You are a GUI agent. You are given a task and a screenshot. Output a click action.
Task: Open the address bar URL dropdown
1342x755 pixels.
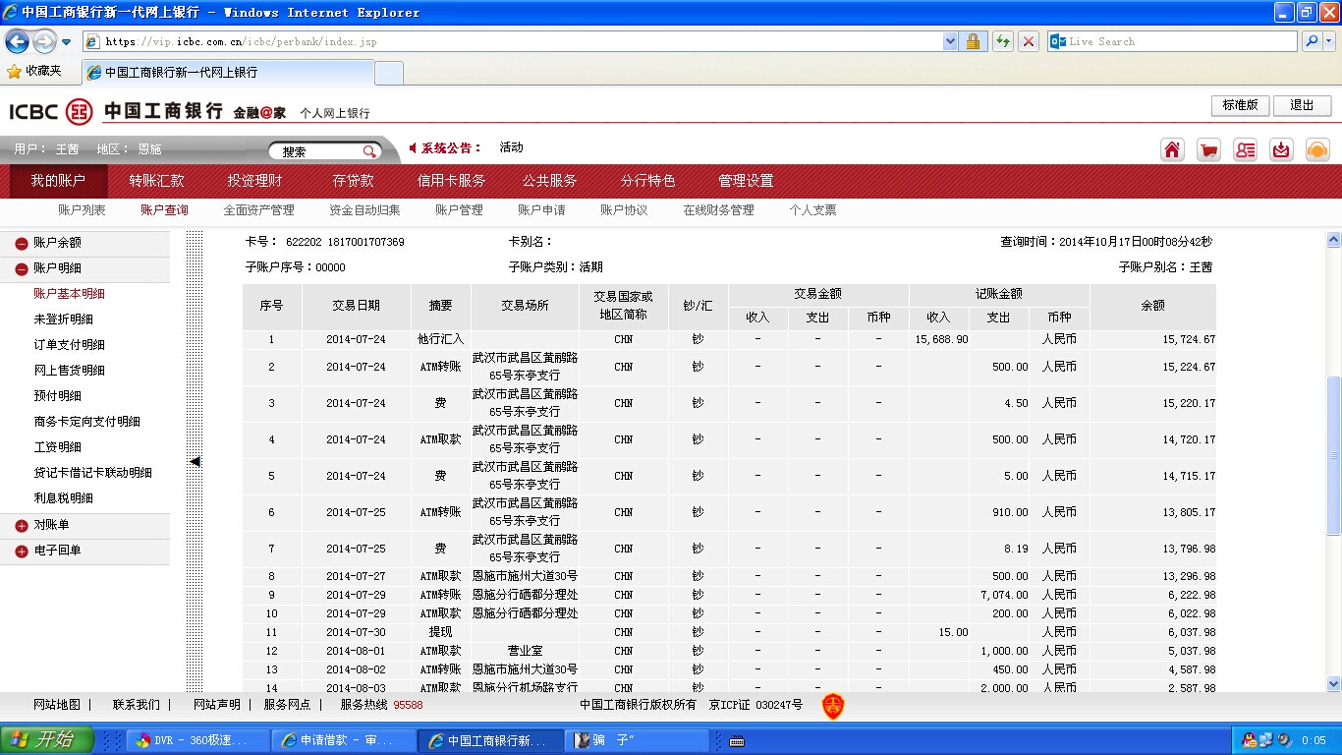[x=950, y=41]
